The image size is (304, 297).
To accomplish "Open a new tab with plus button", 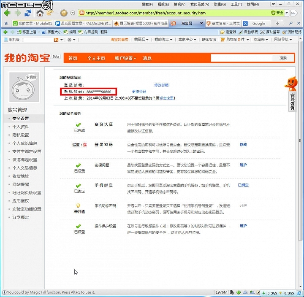I will [x=277, y=24].
